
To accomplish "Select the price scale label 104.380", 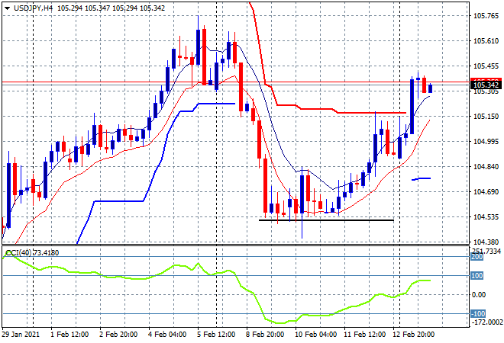I will coord(486,242).
